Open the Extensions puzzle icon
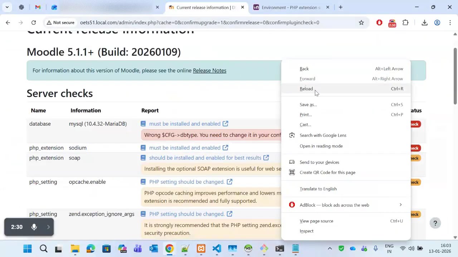458x257 pixels. pos(405,22)
